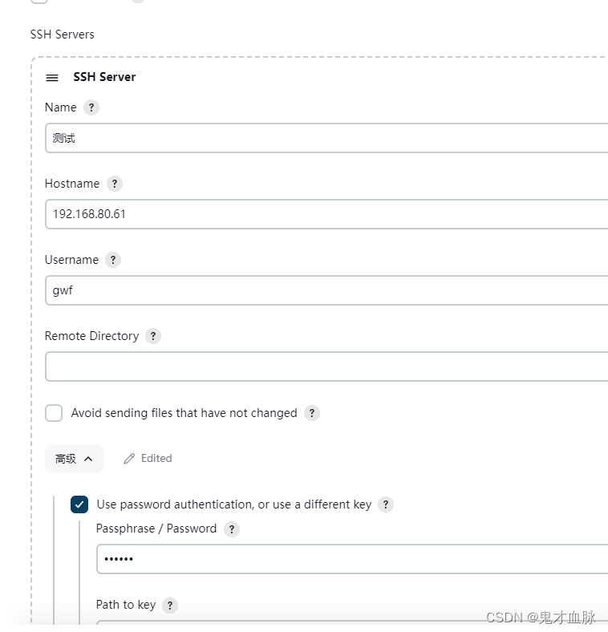Click the Edited pencil icon

129,459
